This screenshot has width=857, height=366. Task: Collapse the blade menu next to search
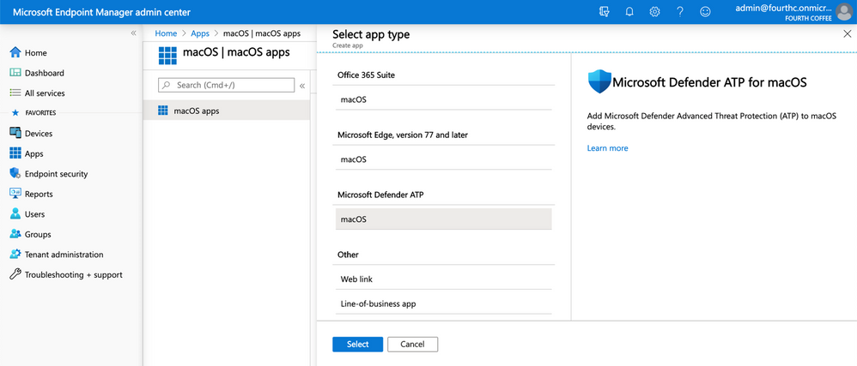(302, 86)
